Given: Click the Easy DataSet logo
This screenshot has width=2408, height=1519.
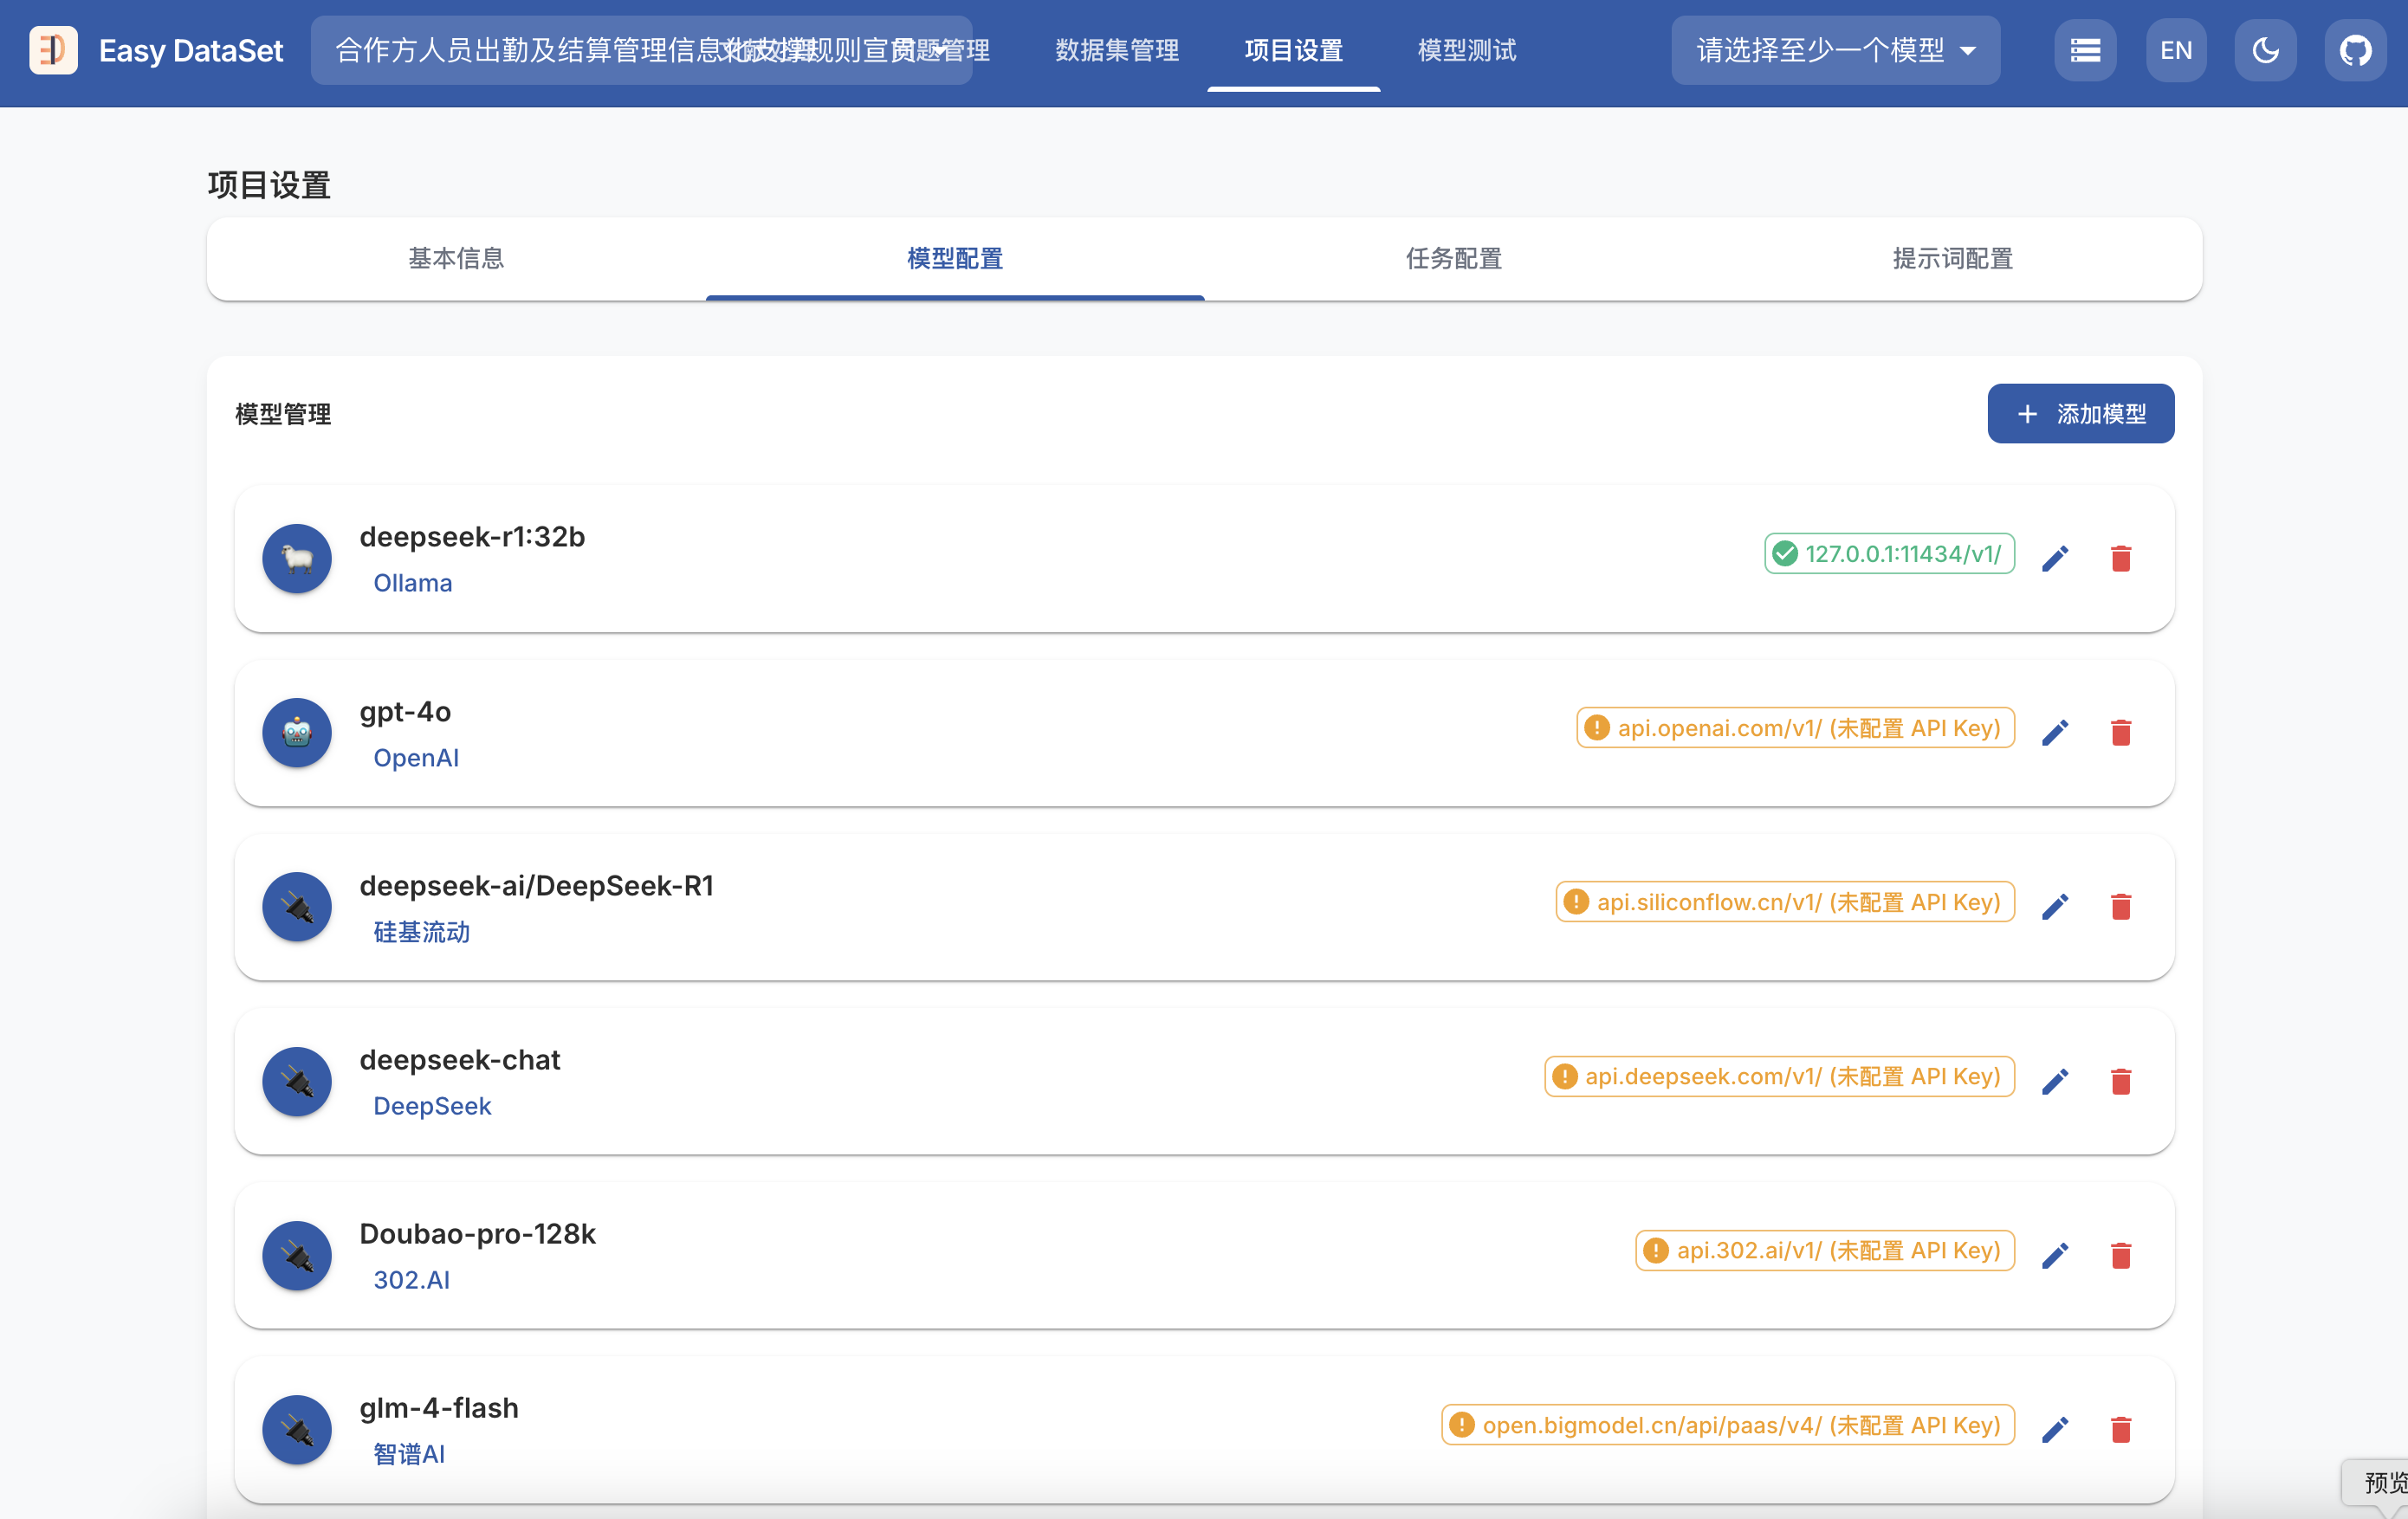Looking at the screenshot, I should 54,50.
